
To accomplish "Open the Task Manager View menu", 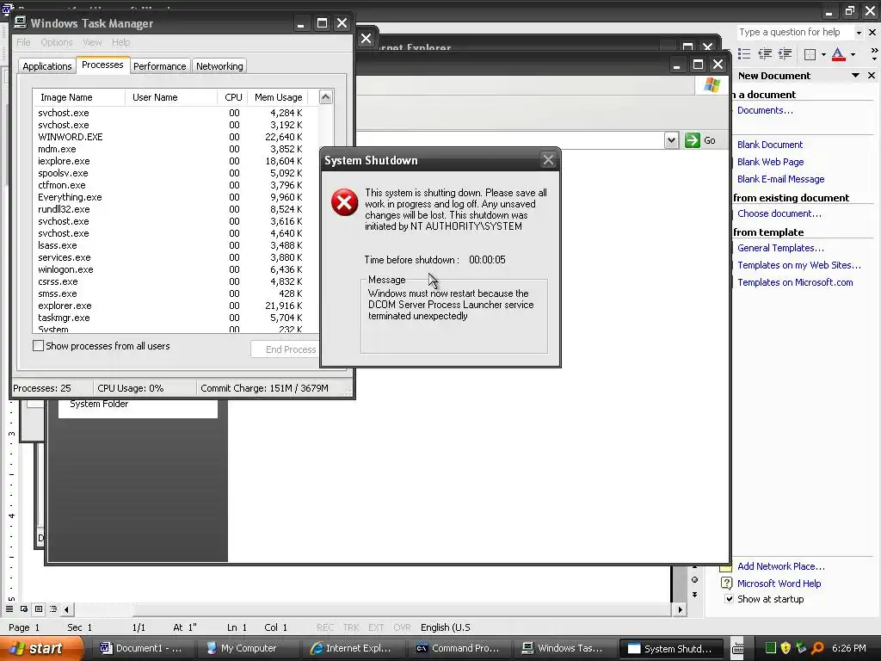I will (92, 42).
